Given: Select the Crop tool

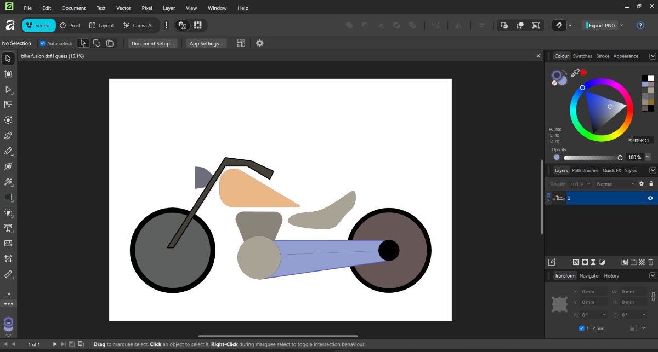Looking at the screenshot, I should coord(8,258).
